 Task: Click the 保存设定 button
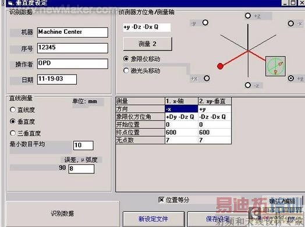click(218, 219)
